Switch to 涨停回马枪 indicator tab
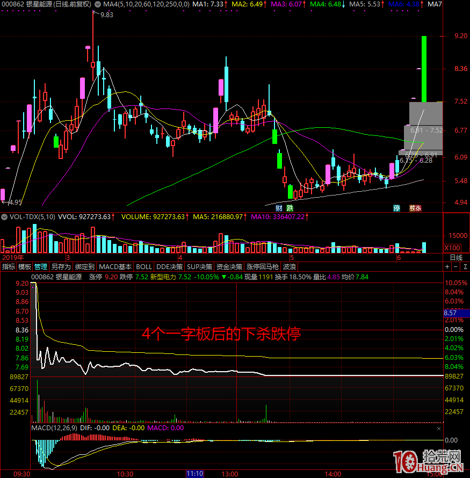This screenshot has height=478, width=470. click(x=263, y=267)
